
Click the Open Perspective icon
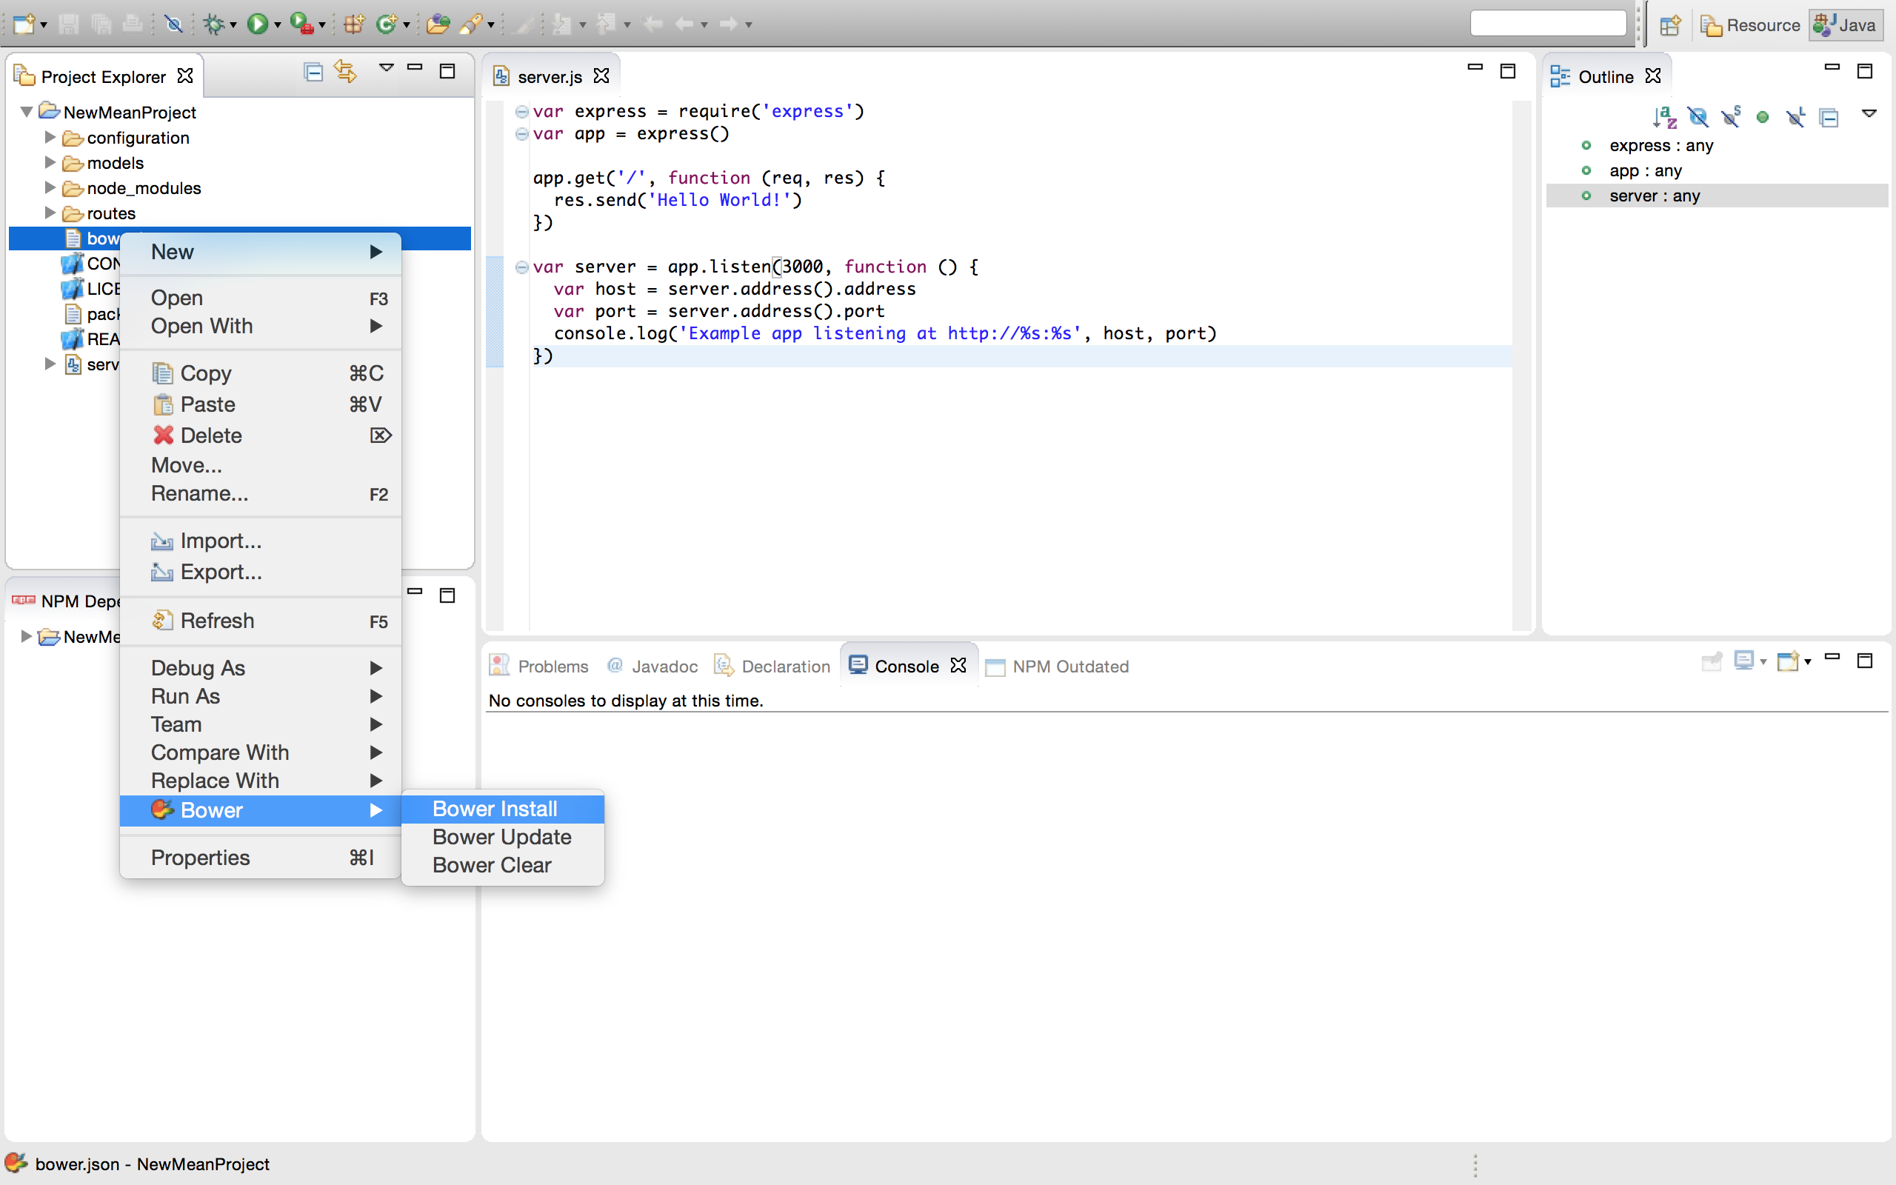click(x=1669, y=25)
